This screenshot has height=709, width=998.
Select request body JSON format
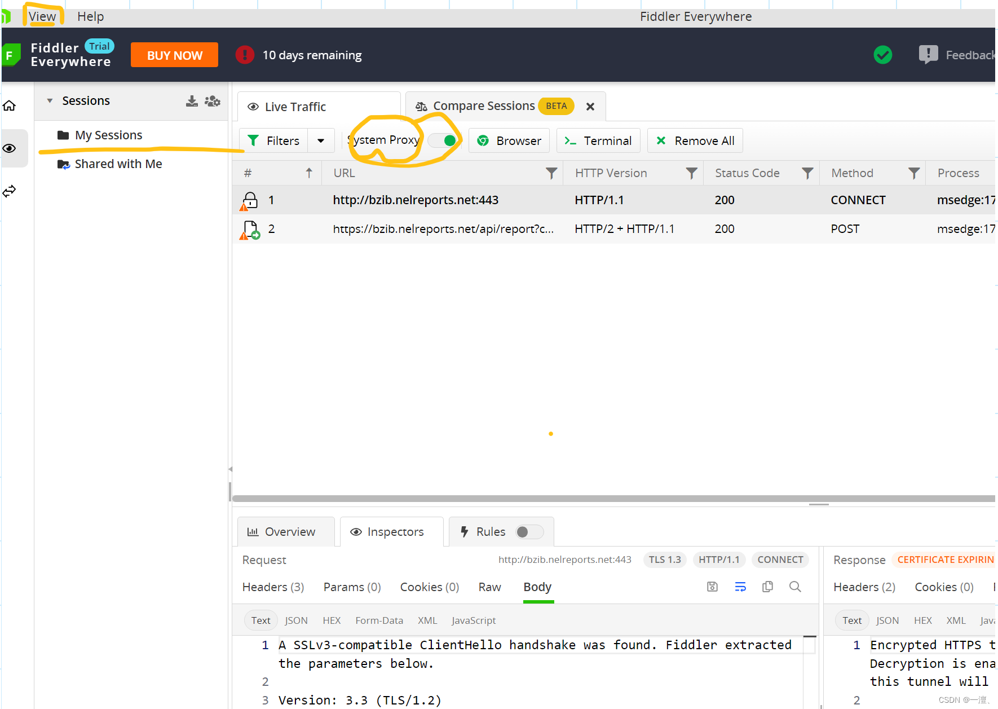(x=296, y=620)
